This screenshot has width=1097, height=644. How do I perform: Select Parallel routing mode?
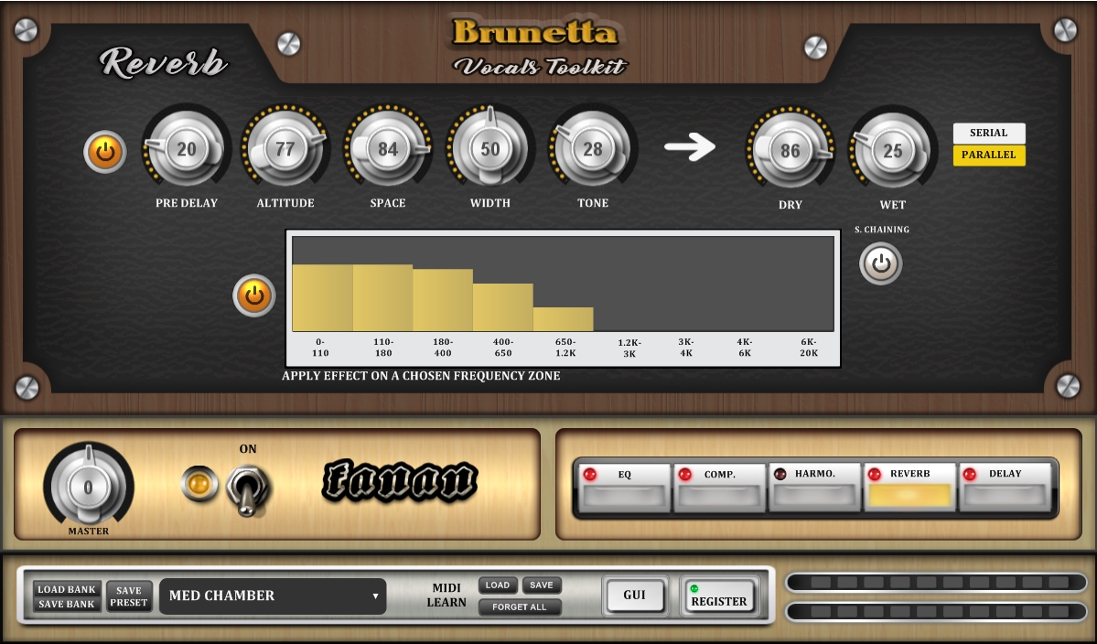pos(988,156)
